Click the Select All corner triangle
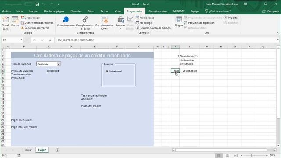Screen dimensions: 281x158 [x=3, y=47]
